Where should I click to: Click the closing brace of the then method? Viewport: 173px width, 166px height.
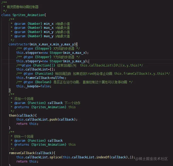click(x=10, y=128)
